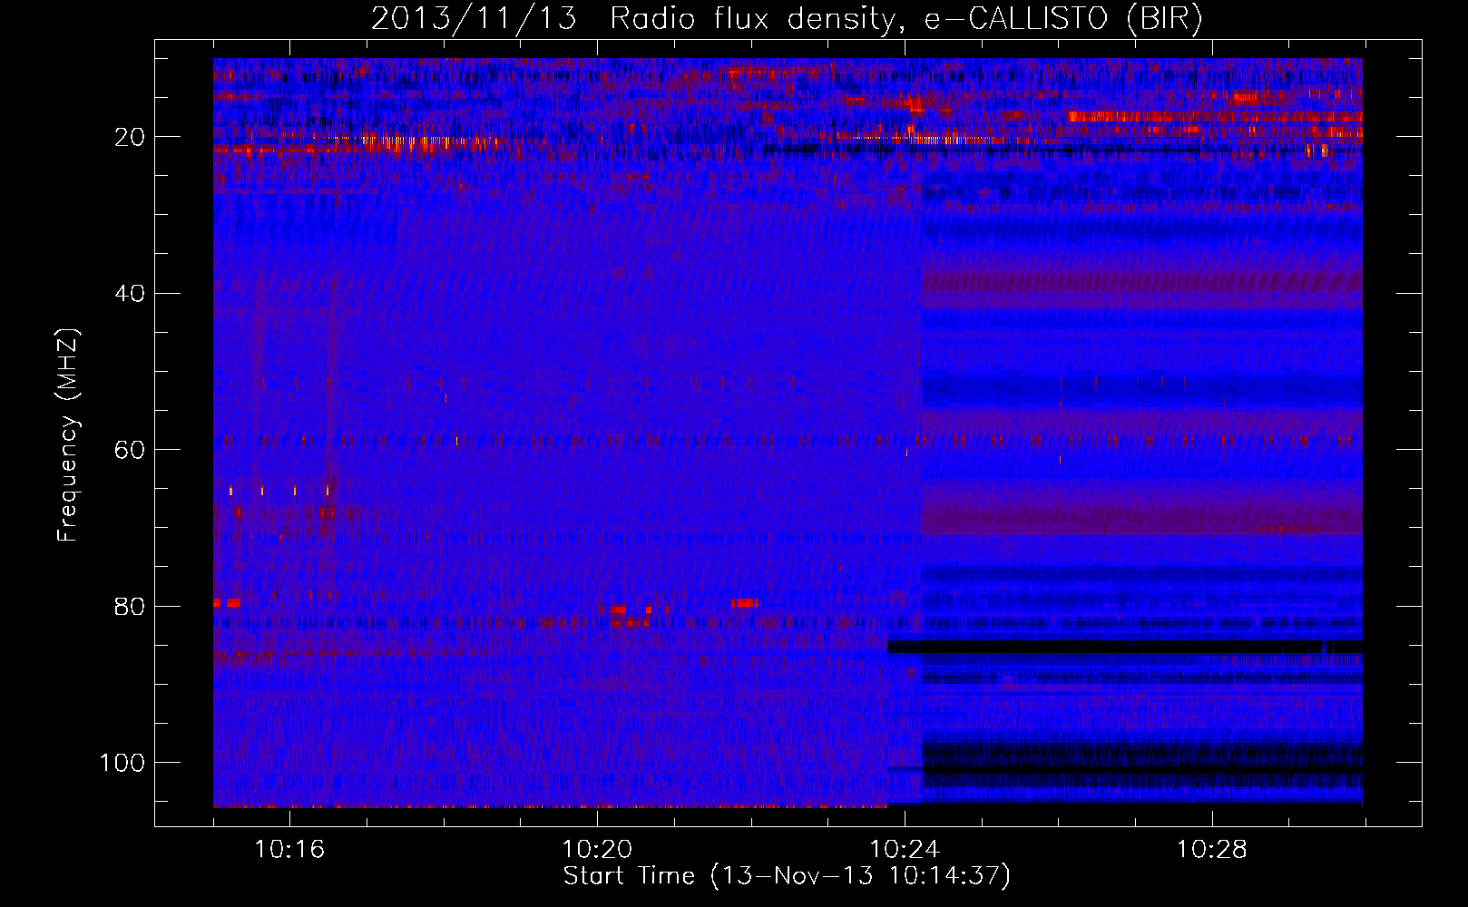The height and width of the screenshot is (907, 1468).
Task: Click the plot title 'Radio flux density, e-CALLISTO (BIR)'
Action: [905, 19]
